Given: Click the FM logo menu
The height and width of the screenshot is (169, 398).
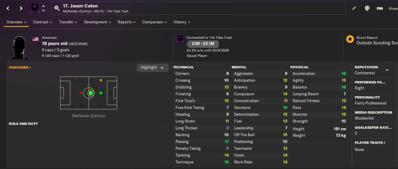Looking at the screenshot, I should 380,9.
